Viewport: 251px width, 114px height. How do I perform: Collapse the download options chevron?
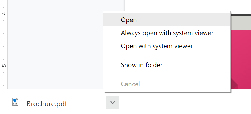[113, 103]
